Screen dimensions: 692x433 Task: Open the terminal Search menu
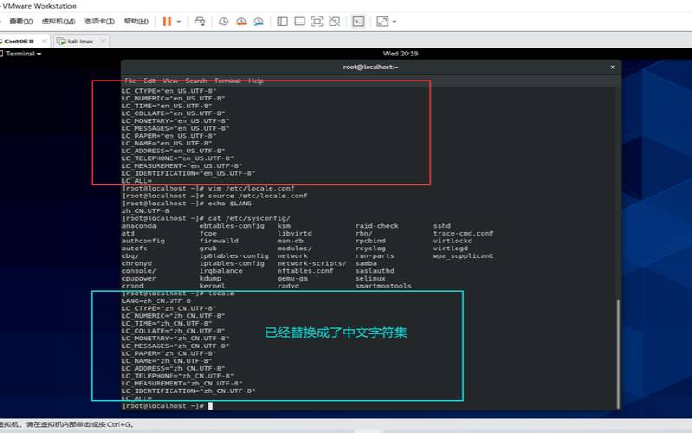coord(196,81)
